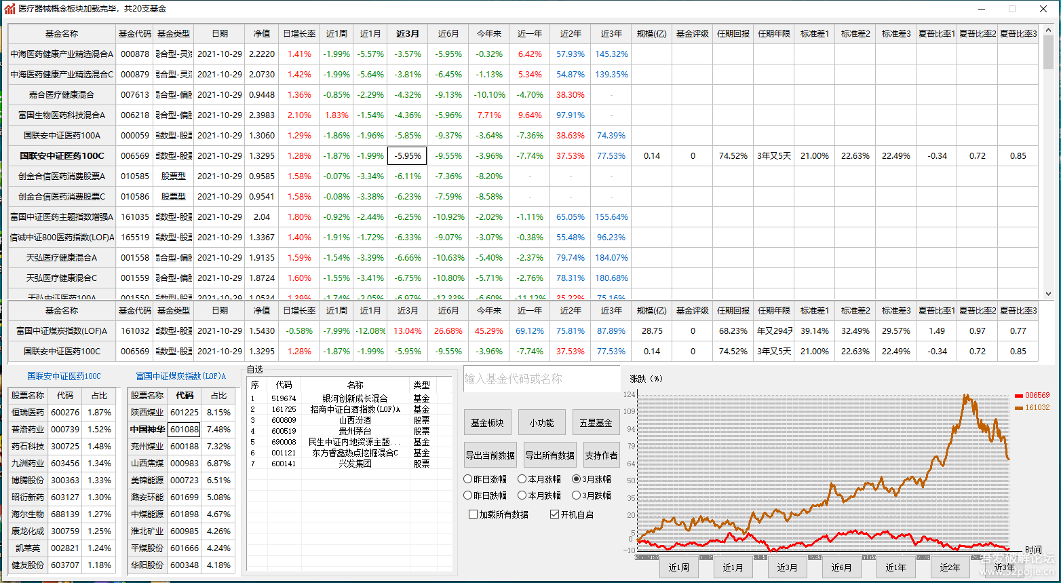1061x583 pixels.
Task: Click the app icon in the title bar
Action: pyautogui.click(x=9, y=9)
